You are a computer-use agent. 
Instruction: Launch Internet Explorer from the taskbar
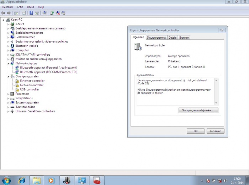22,180
